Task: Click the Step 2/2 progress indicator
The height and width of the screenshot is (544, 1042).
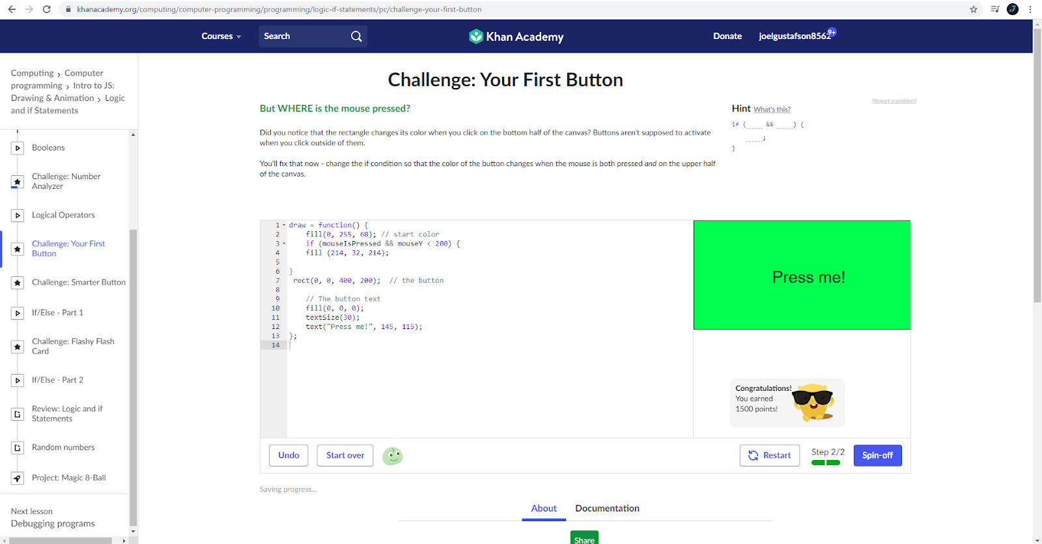Action: click(828, 455)
